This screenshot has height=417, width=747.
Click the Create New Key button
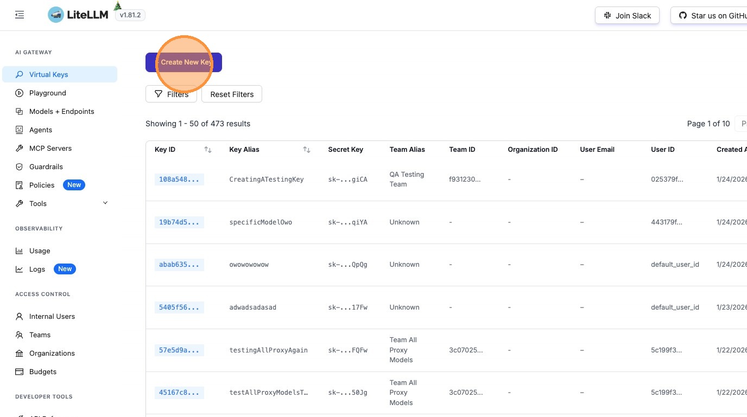183,62
